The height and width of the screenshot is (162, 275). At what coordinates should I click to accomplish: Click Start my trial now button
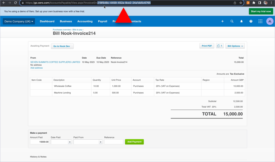click(x=261, y=12)
